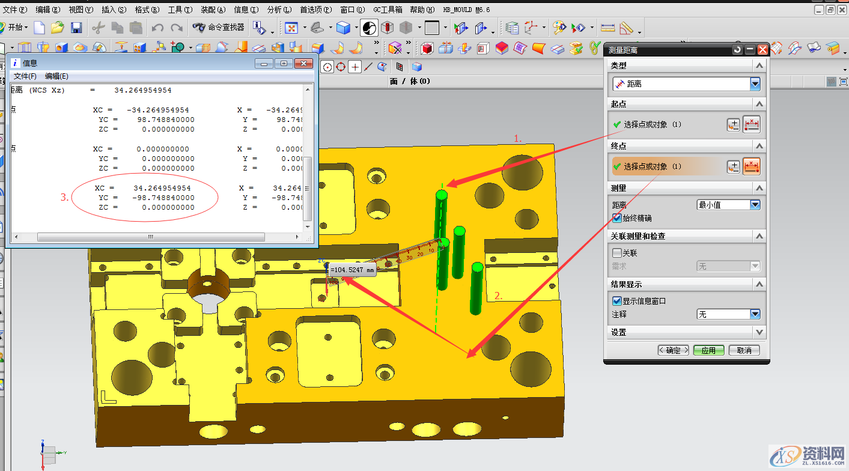Click the information window horizontal scrollbar
Image resolution: width=849 pixels, height=471 pixels.
click(150, 237)
